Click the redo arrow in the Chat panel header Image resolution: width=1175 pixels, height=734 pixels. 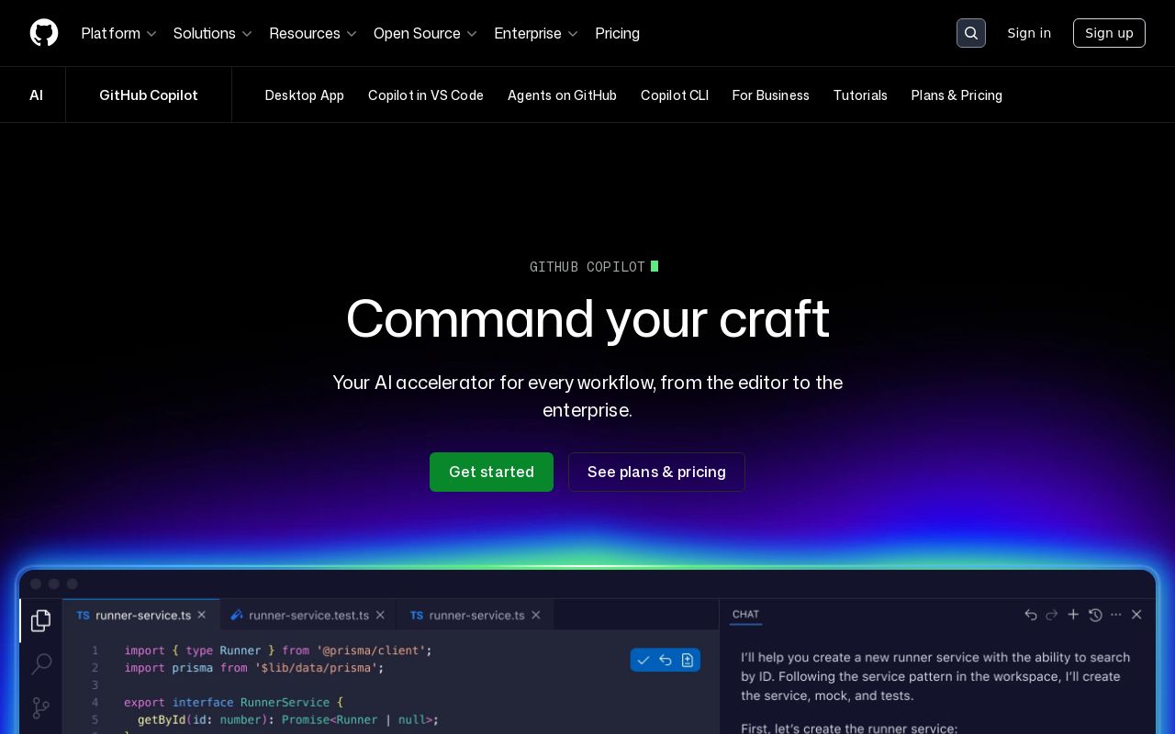point(1052,615)
